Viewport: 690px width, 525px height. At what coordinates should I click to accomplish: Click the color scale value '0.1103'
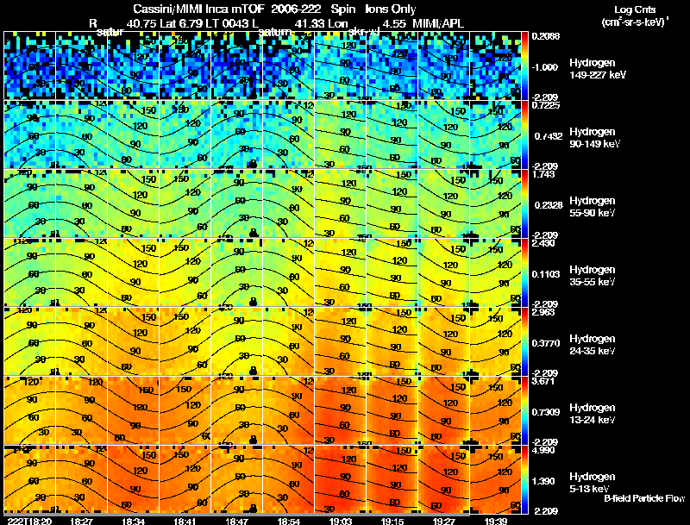pos(546,274)
